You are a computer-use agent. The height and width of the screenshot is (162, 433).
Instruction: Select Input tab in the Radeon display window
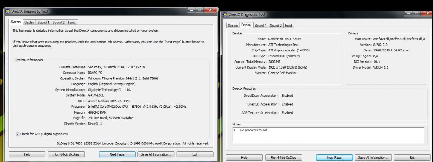[x=289, y=26]
